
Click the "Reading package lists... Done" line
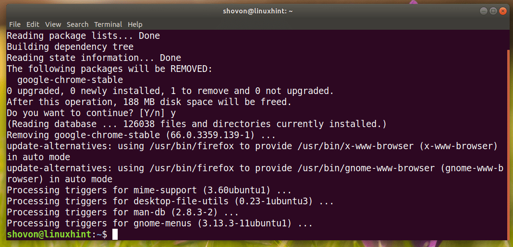tap(83, 36)
